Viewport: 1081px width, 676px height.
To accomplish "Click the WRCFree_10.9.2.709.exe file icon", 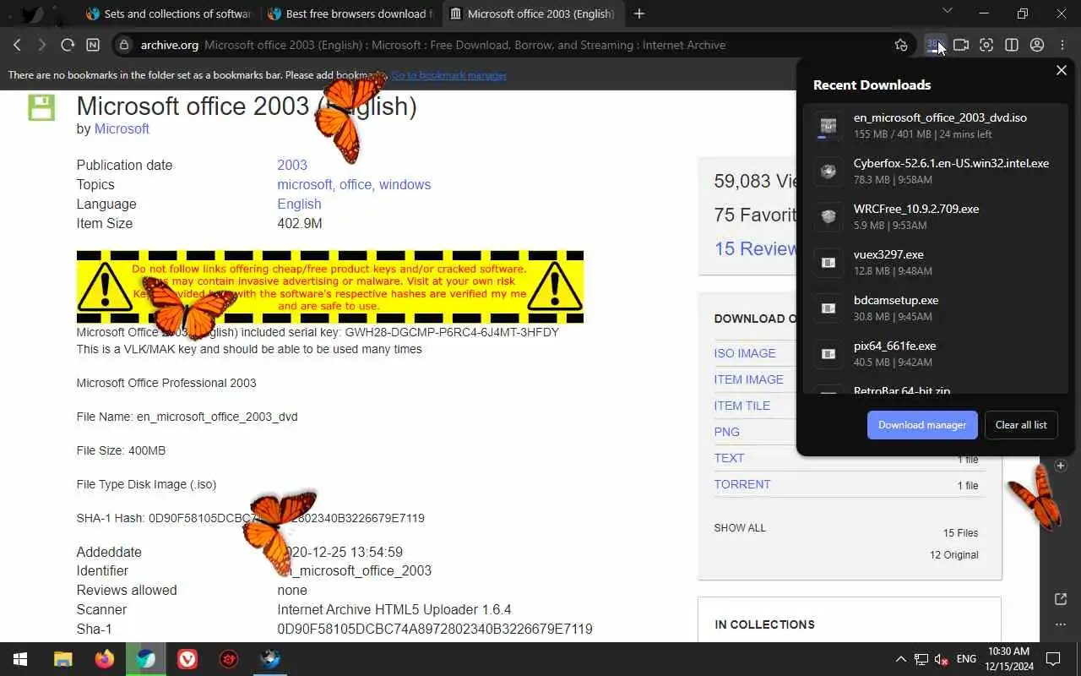I will click(828, 217).
